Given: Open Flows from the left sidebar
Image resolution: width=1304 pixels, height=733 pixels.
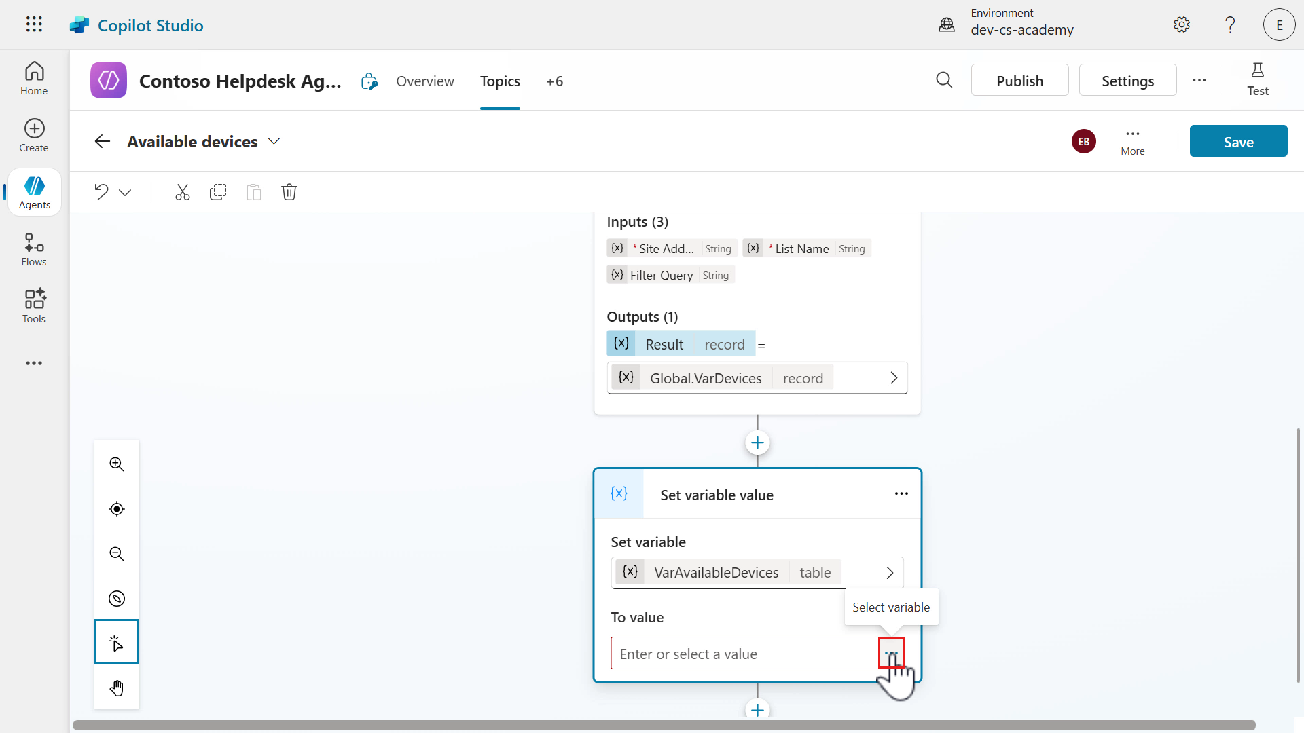Looking at the screenshot, I should [x=33, y=248].
